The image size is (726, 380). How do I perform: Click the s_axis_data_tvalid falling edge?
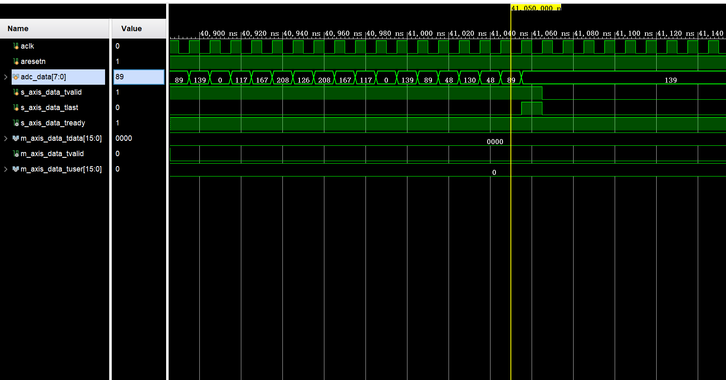542,93
